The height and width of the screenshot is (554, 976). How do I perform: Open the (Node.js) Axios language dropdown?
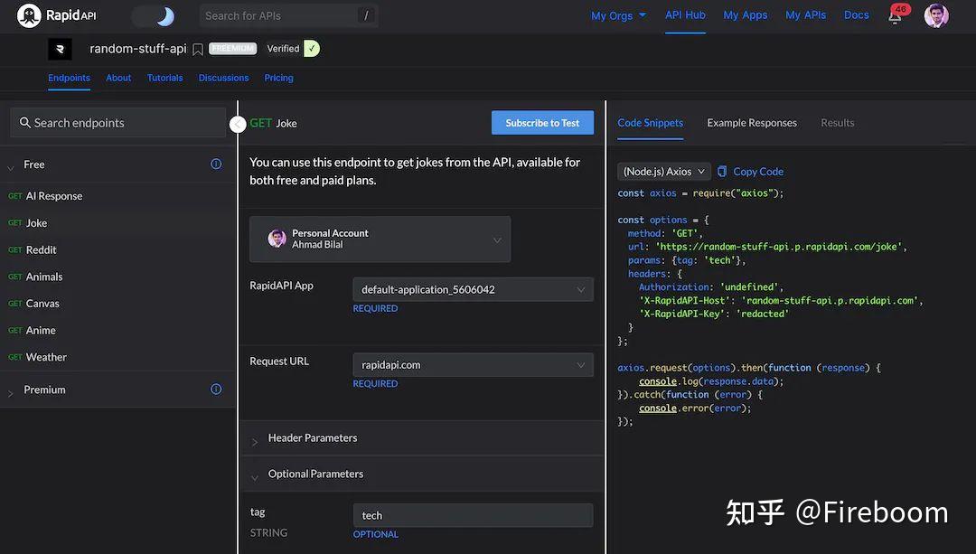point(664,171)
